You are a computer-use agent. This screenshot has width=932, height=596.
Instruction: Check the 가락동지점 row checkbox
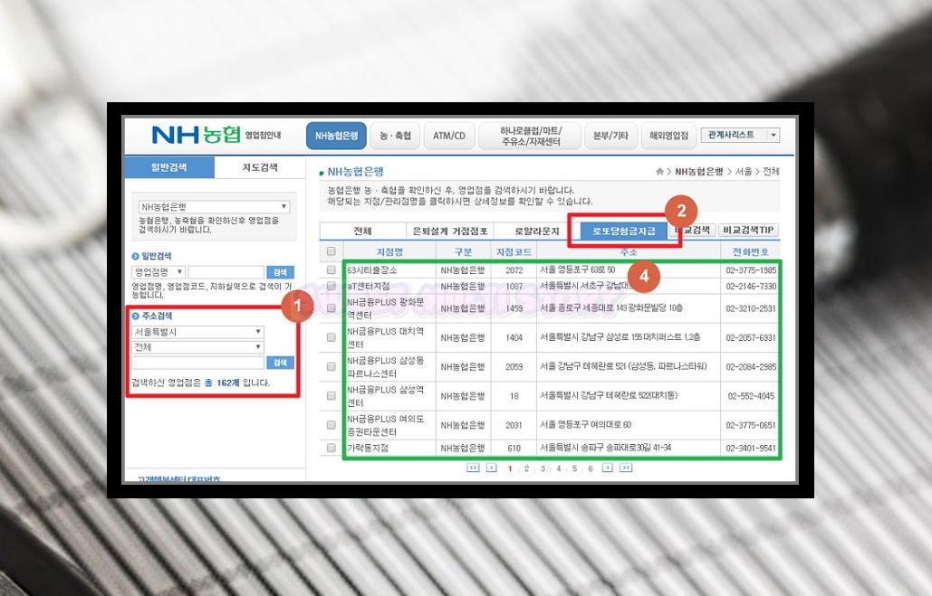coord(331,448)
